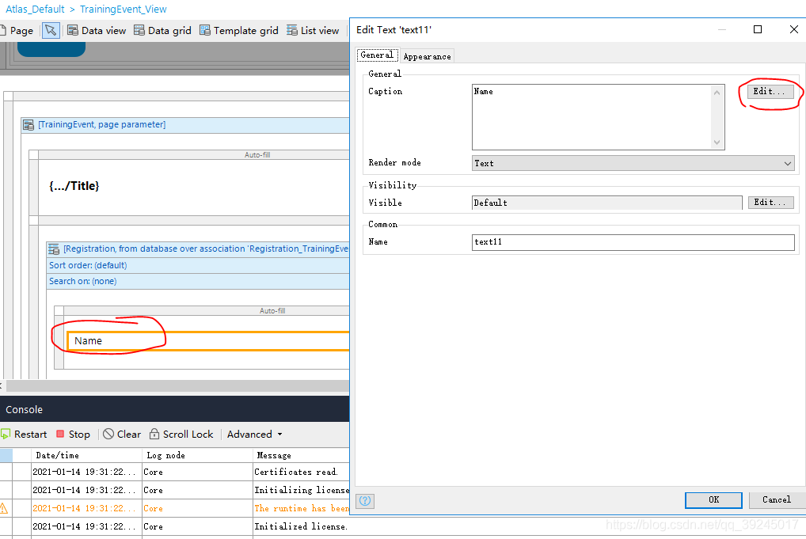Screen dimensions: 806x539
Task: Insert a Template grid widget
Action: point(238,31)
